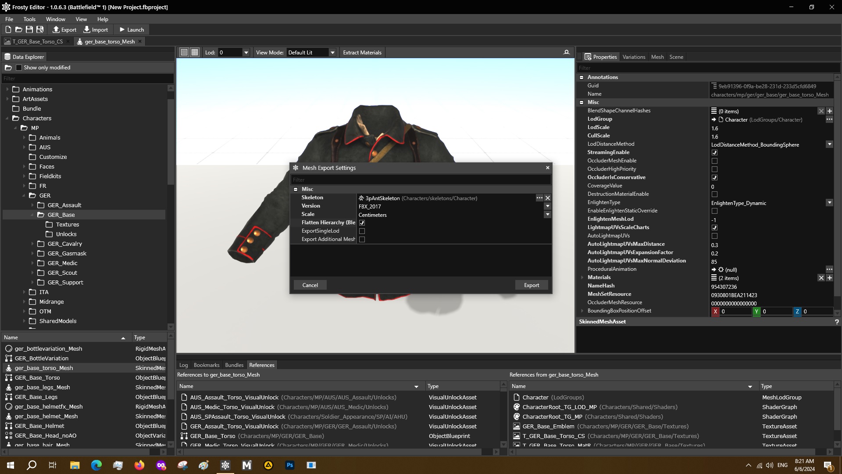
Task: Uncheck Flatten Hierarchy checkbox
Action: (x=362, y=223)
